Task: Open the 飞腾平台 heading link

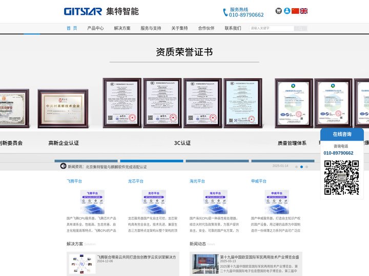Action: (x=74, y=181)
